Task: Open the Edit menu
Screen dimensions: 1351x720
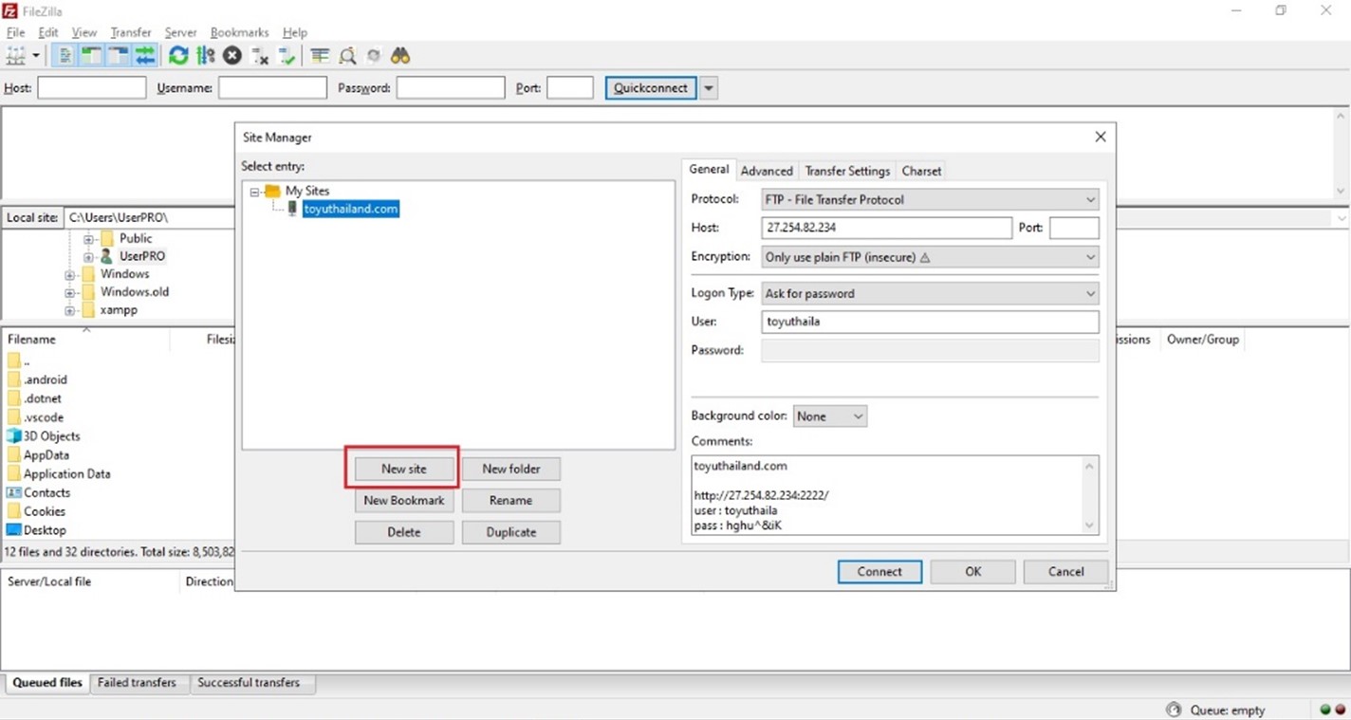Action: click(x=48, y=32)
